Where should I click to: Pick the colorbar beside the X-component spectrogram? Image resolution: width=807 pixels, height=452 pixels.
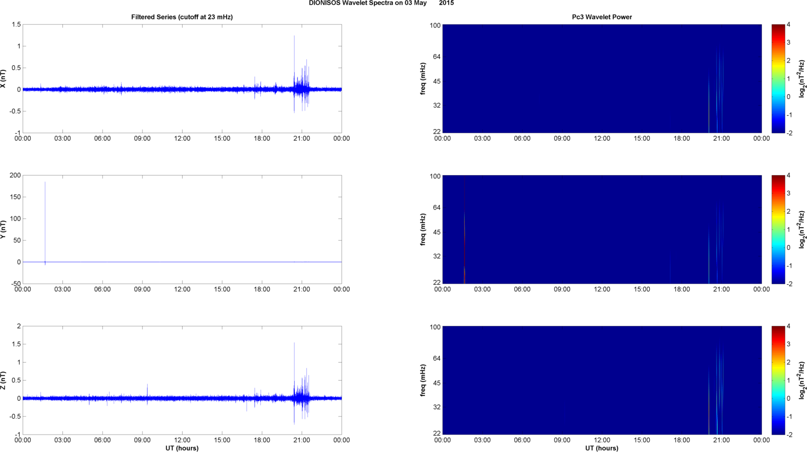[x=778, y=78]
